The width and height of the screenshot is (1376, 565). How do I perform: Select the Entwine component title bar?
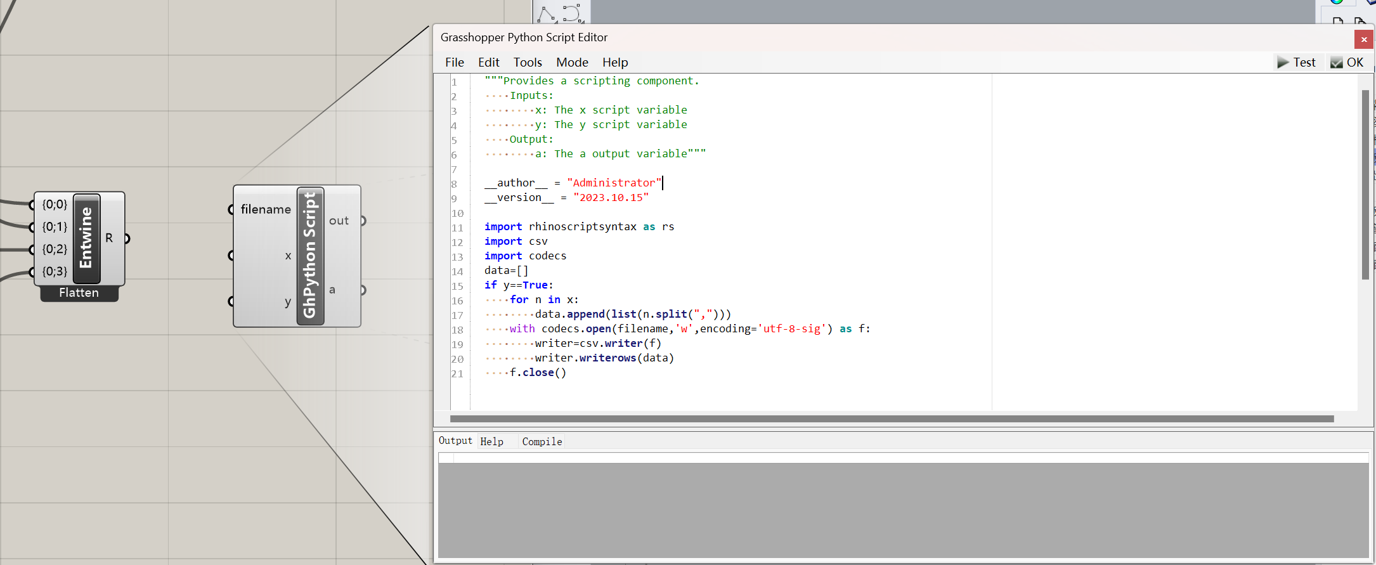[x=87, y=238]
